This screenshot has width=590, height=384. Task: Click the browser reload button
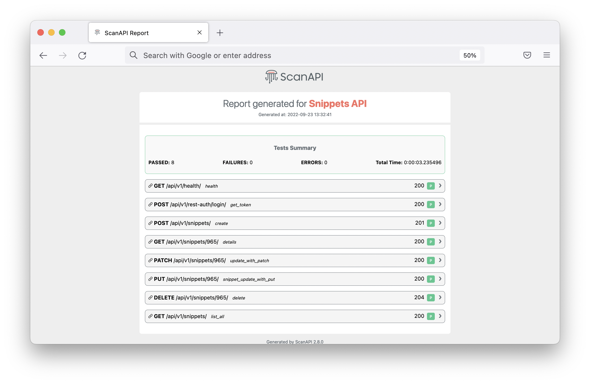pos(82,55)
